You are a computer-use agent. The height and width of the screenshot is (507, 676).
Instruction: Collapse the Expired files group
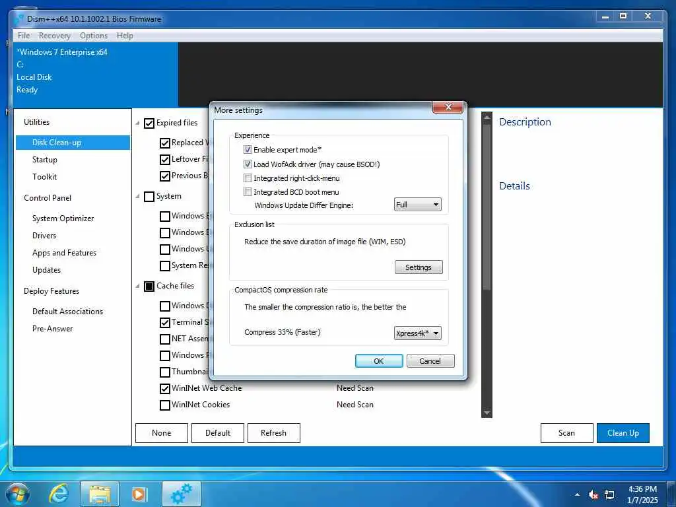tap(137, 123)
